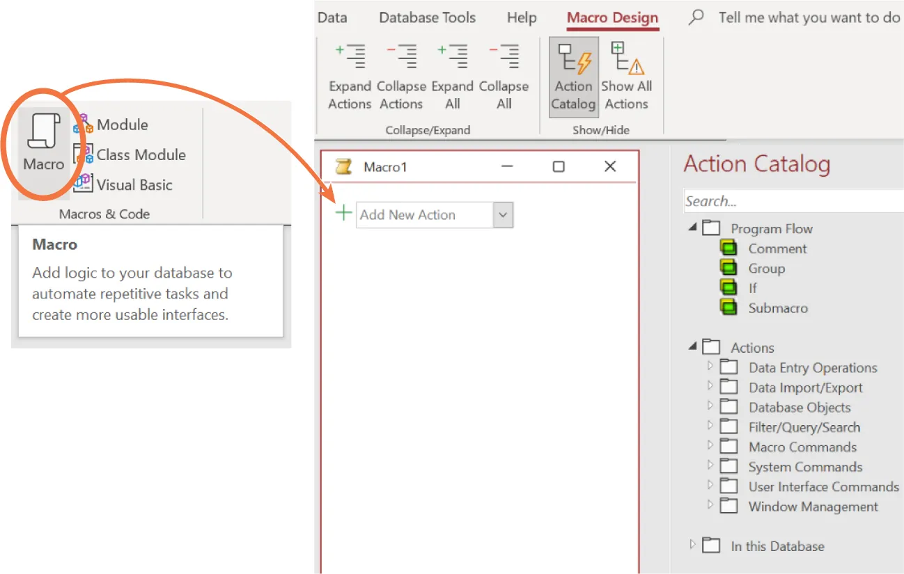This screenshot has height=574, width=904.
Task: Select the If action in the catalog
Action: [753, 287]
